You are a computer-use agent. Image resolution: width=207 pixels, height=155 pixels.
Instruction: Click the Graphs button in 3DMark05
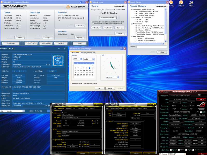61,43
